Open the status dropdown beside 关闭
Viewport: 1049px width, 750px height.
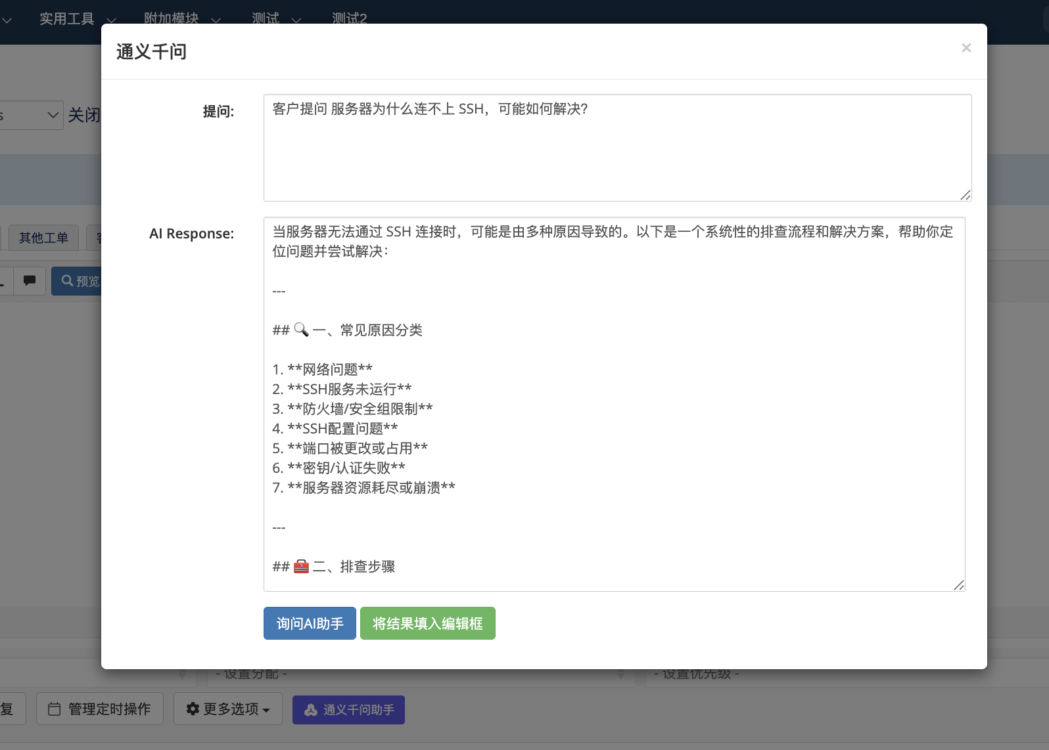coord(32,115)
